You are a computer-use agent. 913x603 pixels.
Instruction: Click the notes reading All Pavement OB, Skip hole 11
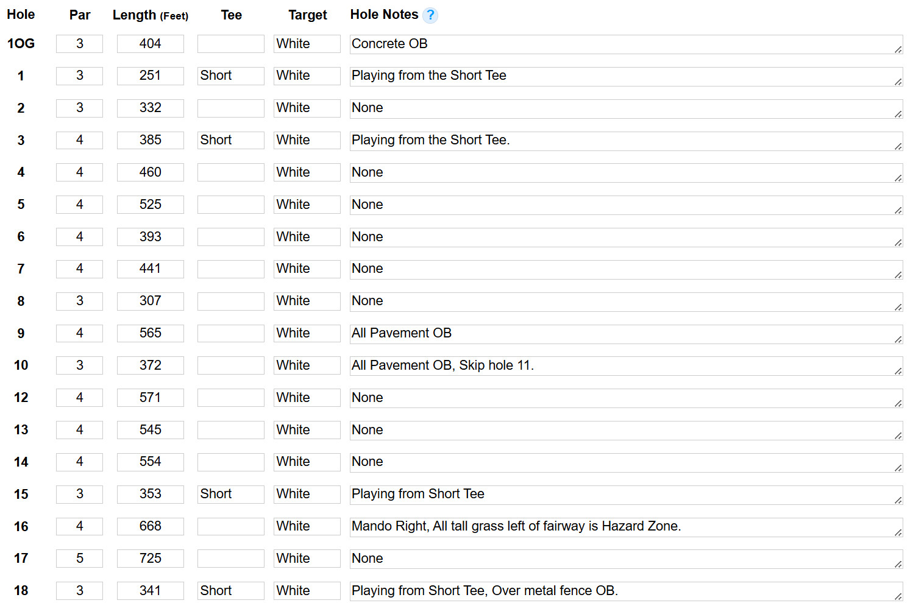click(x=622, y=365)
